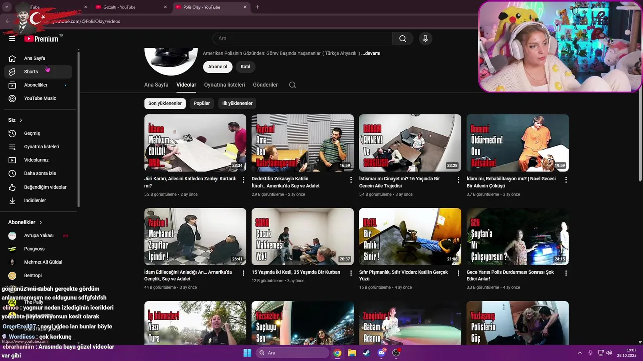Open Daha sonra izle list
The height and width of the screenshot is (361, 643).
(38, 173)
